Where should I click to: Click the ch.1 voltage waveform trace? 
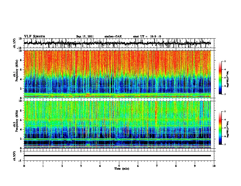pos(117,43)
